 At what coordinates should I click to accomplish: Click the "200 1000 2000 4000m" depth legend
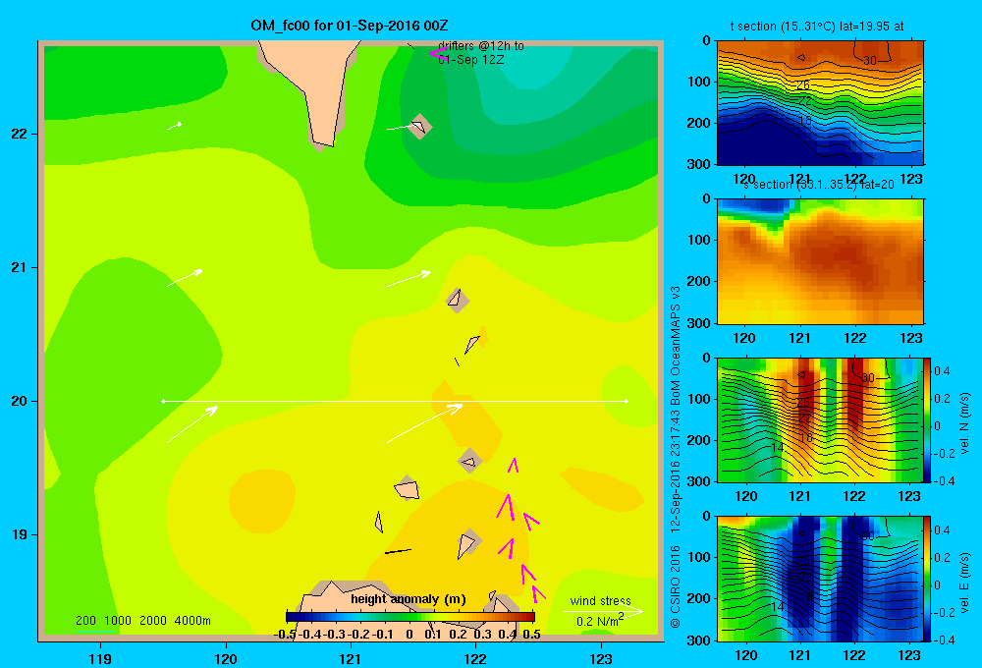click(x=143, y=621)
